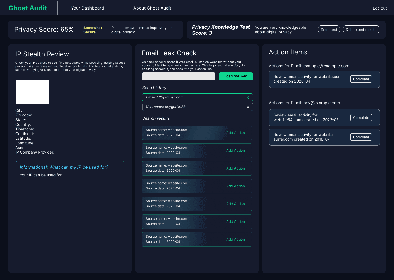Click the Zip code label

[24, 115]
